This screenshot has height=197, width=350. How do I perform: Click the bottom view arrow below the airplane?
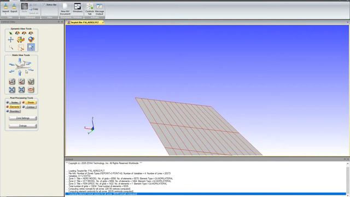click(x=20, y=73)
